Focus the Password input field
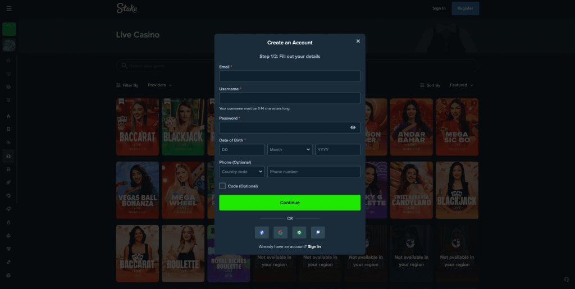The image size is (575, 289). pos(290,127)
